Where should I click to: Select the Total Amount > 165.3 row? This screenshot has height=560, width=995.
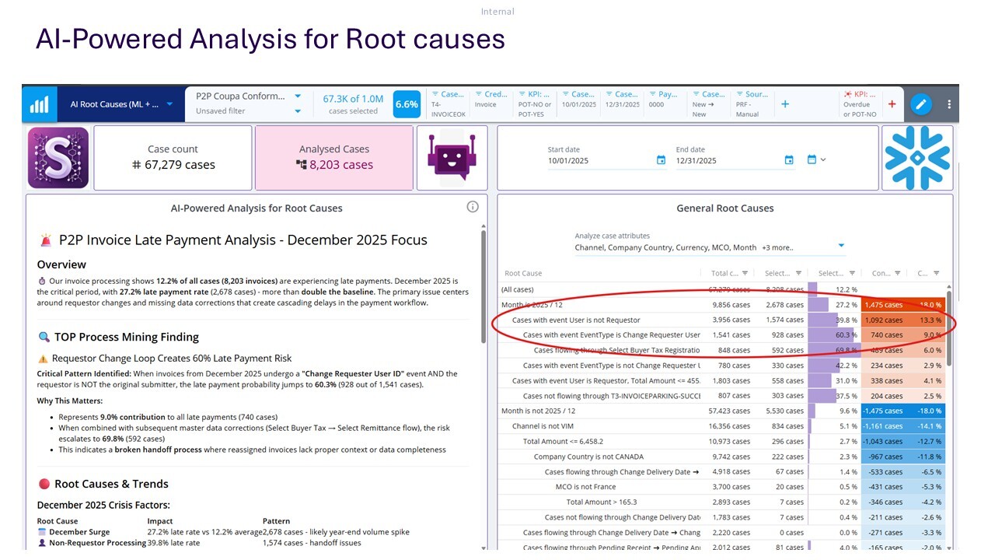(722, 502)
